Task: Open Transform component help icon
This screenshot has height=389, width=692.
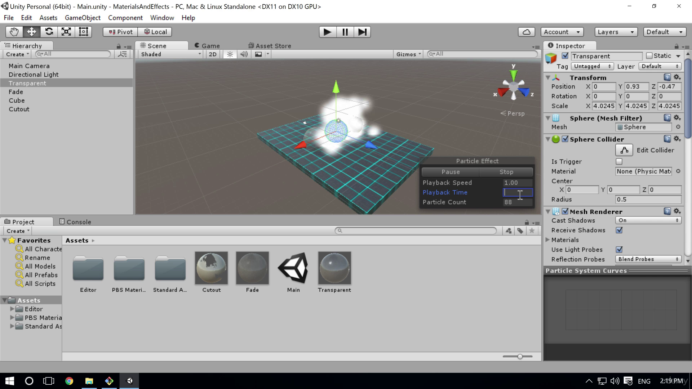Action: tap(667, 77)
